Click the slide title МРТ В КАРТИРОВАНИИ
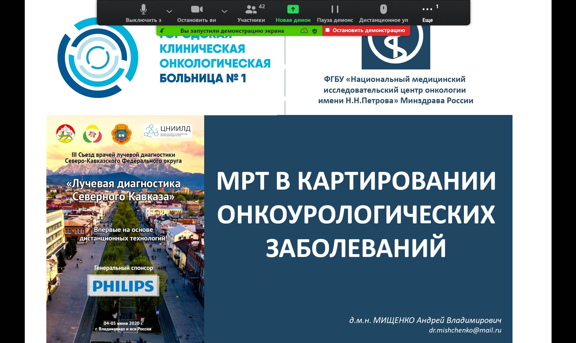The width and height of the screenshot is (576, 343). point(356,181)
